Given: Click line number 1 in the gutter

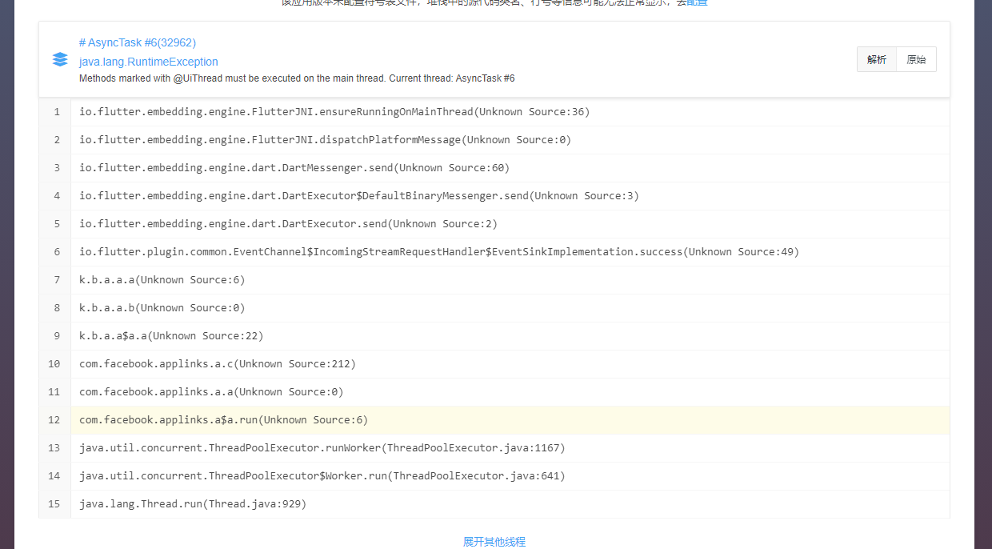Looking at the screenshot, I should tap(56, 112).
